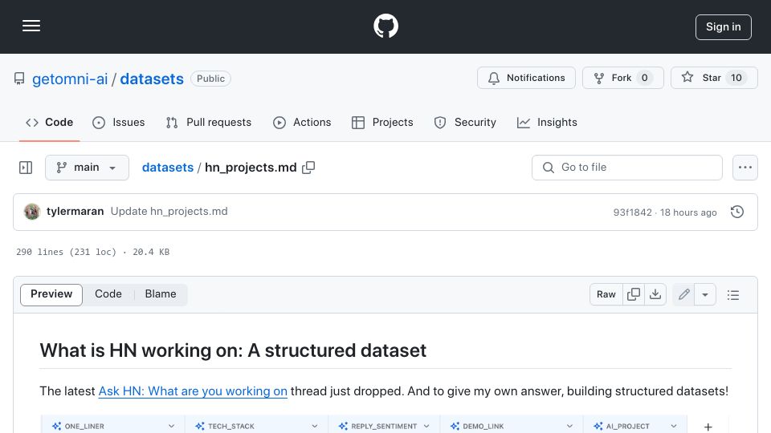Expand the TECH_STACK column dropdown

coord(315,426)
